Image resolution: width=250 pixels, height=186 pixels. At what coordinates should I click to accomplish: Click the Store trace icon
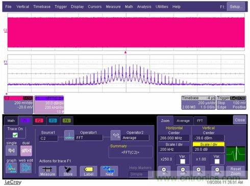pyautogui.click(x=68, y=171)
